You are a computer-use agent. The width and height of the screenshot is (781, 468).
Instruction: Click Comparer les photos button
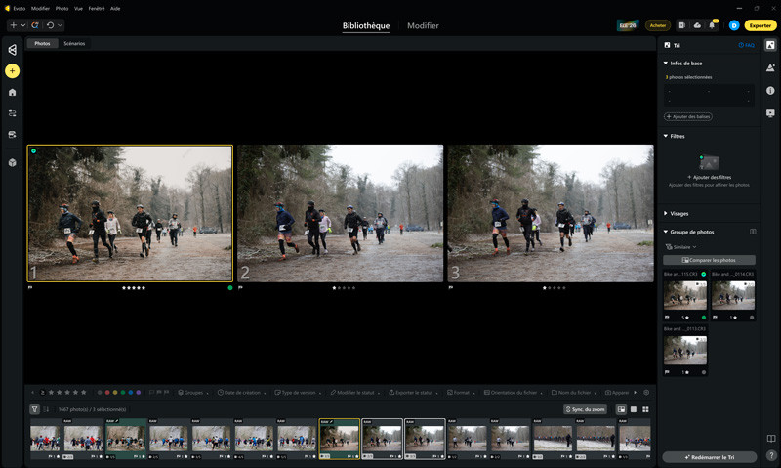pos(709,260)
